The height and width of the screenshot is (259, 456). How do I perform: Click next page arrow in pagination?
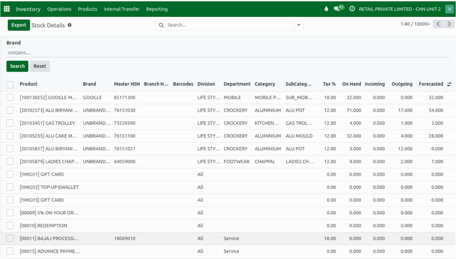pos(449,24)
